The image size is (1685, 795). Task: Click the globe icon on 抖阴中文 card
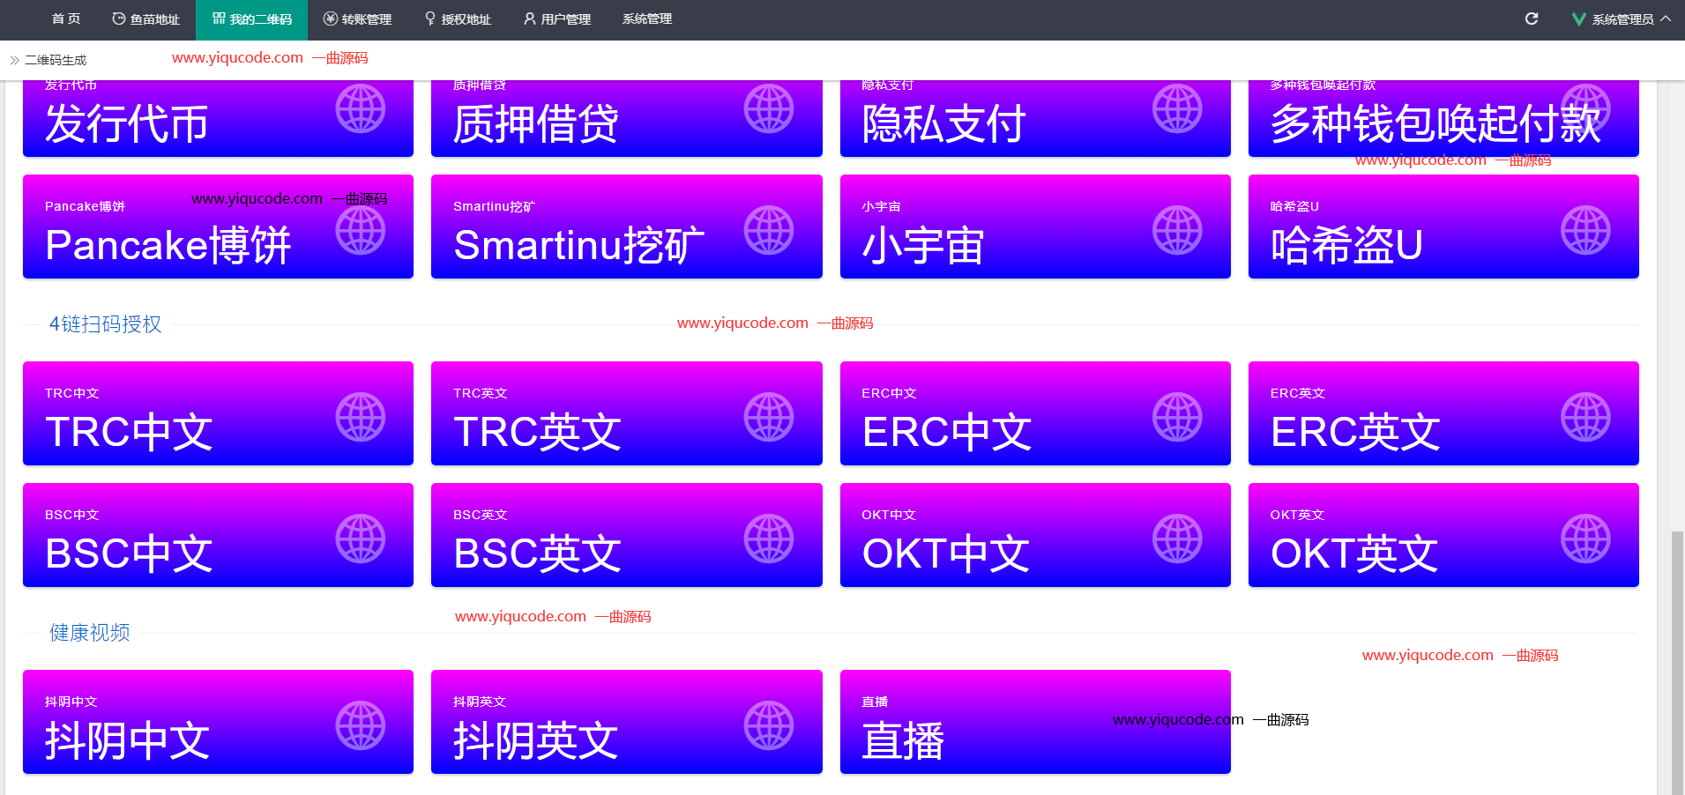point(361,725)
